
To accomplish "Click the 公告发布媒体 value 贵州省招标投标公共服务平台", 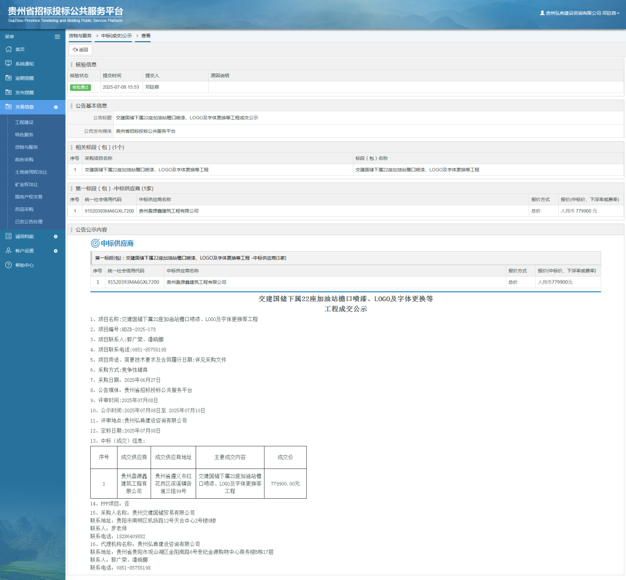I will (x=146, y=131).
